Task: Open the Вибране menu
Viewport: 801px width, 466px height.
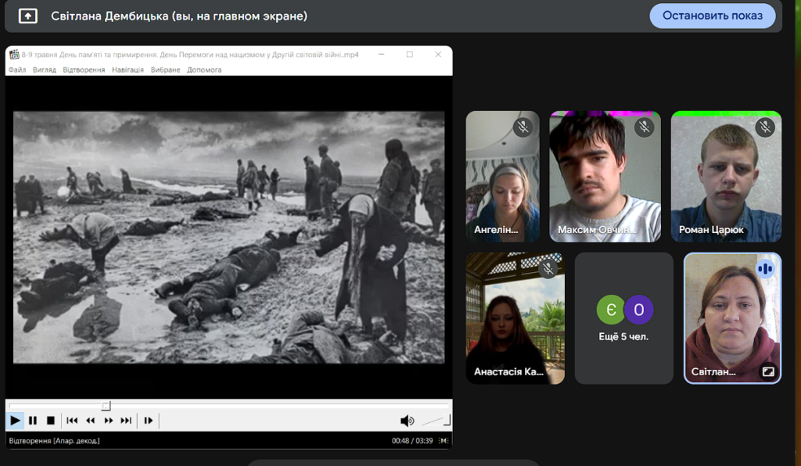Action: [x=166, y=70]
